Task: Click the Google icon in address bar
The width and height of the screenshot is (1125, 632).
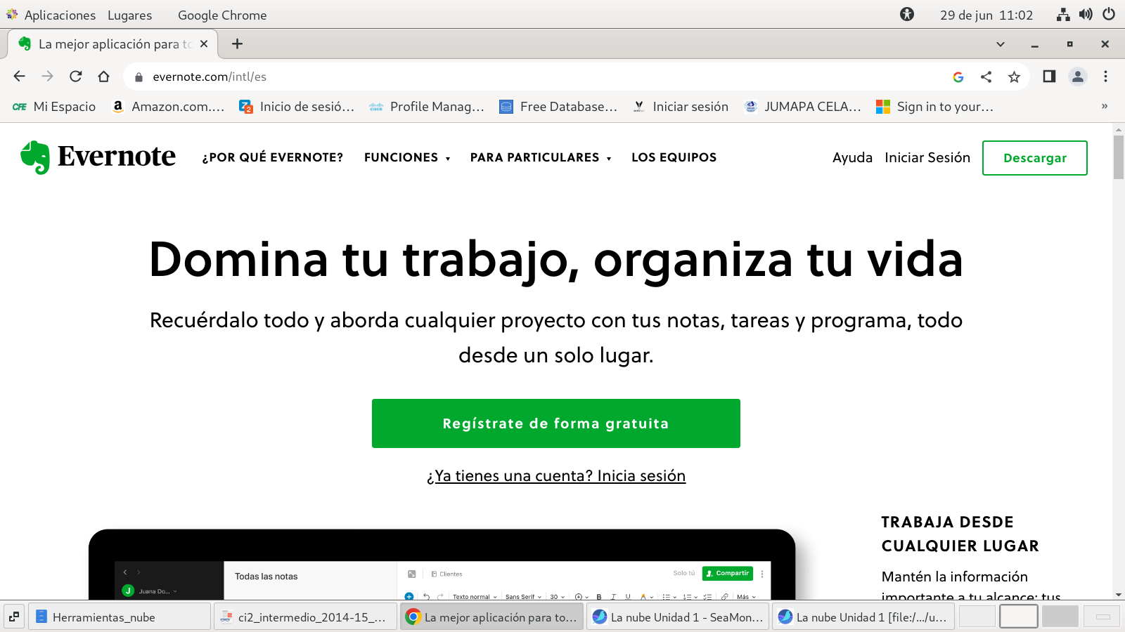Action: [958, 77]
